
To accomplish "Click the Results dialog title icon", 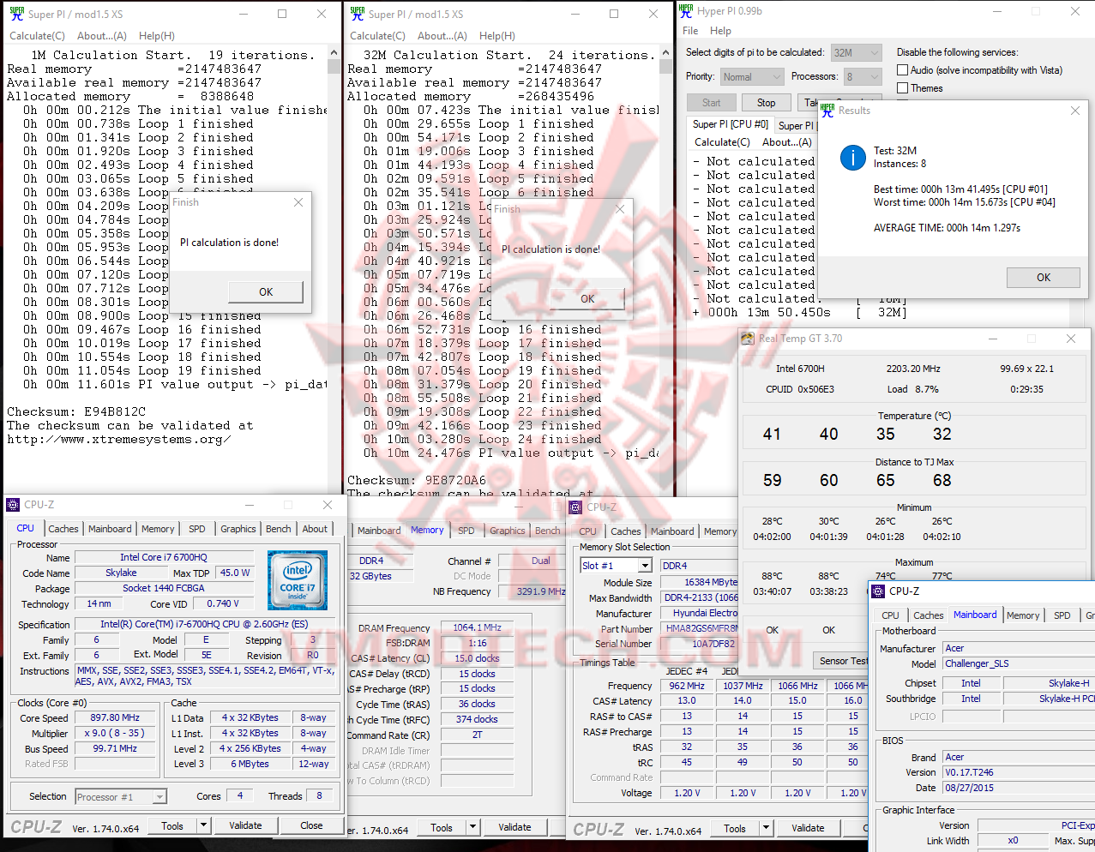I will 827,111.
